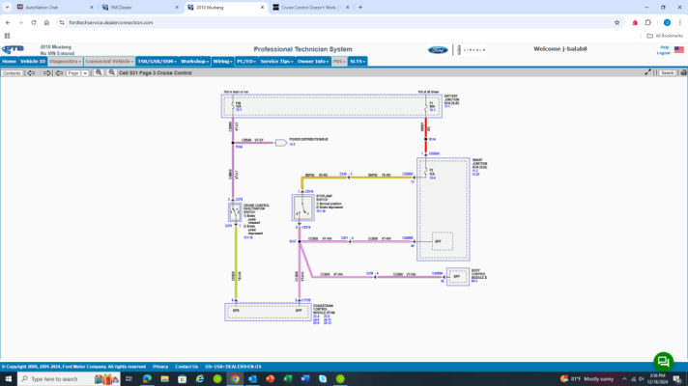Click the Contents button

[12, 73]
